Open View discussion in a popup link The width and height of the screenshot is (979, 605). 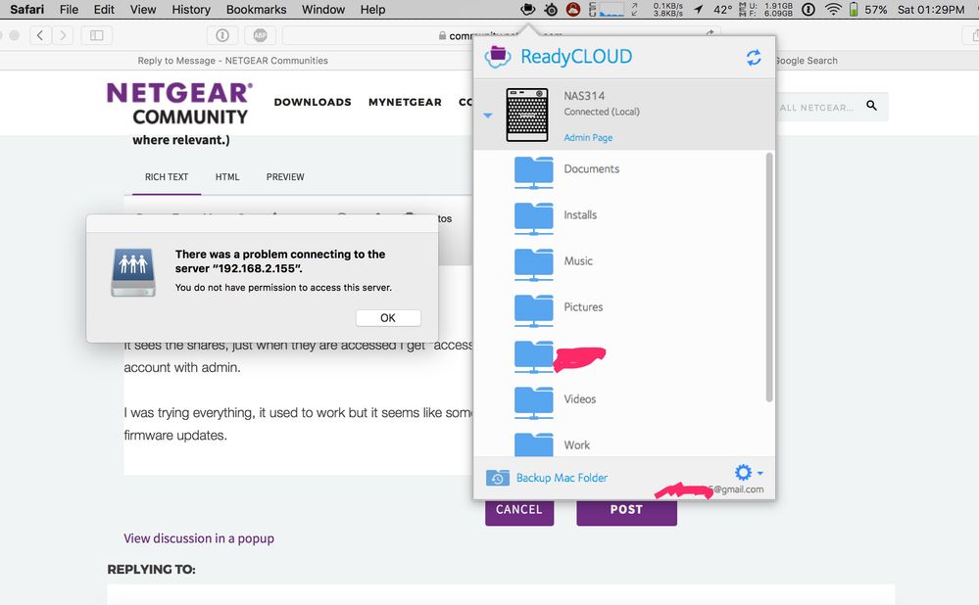pos(199,538)
